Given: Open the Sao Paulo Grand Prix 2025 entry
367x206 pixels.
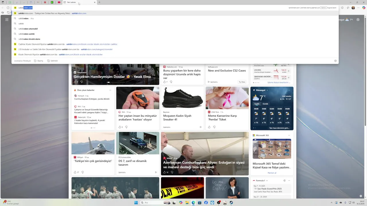Looking at the screenshot, I should pyautogui.click(x=270, y=189).
